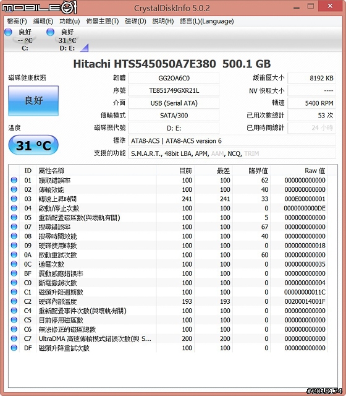This screenshot has width=346, height=396.
Task: Click the 最差 column header
Action: click(213, 171)
